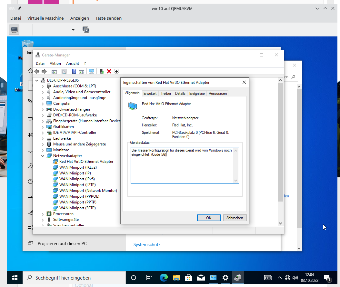Screen dimensions: 340x287
Task: Click the update driver icon with green arrow
Action: [x=102, y=71]
